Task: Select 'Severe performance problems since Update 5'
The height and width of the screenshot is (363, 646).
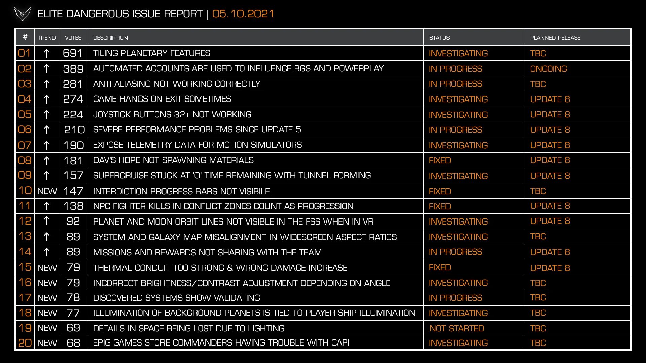Action: tap(197, 130)
